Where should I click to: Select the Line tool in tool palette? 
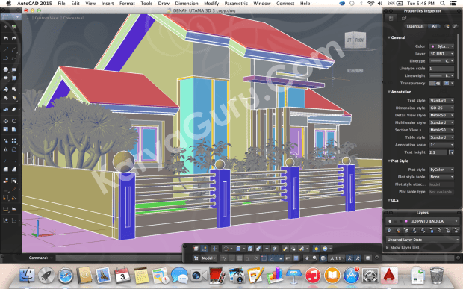click(x=6, y=50)
